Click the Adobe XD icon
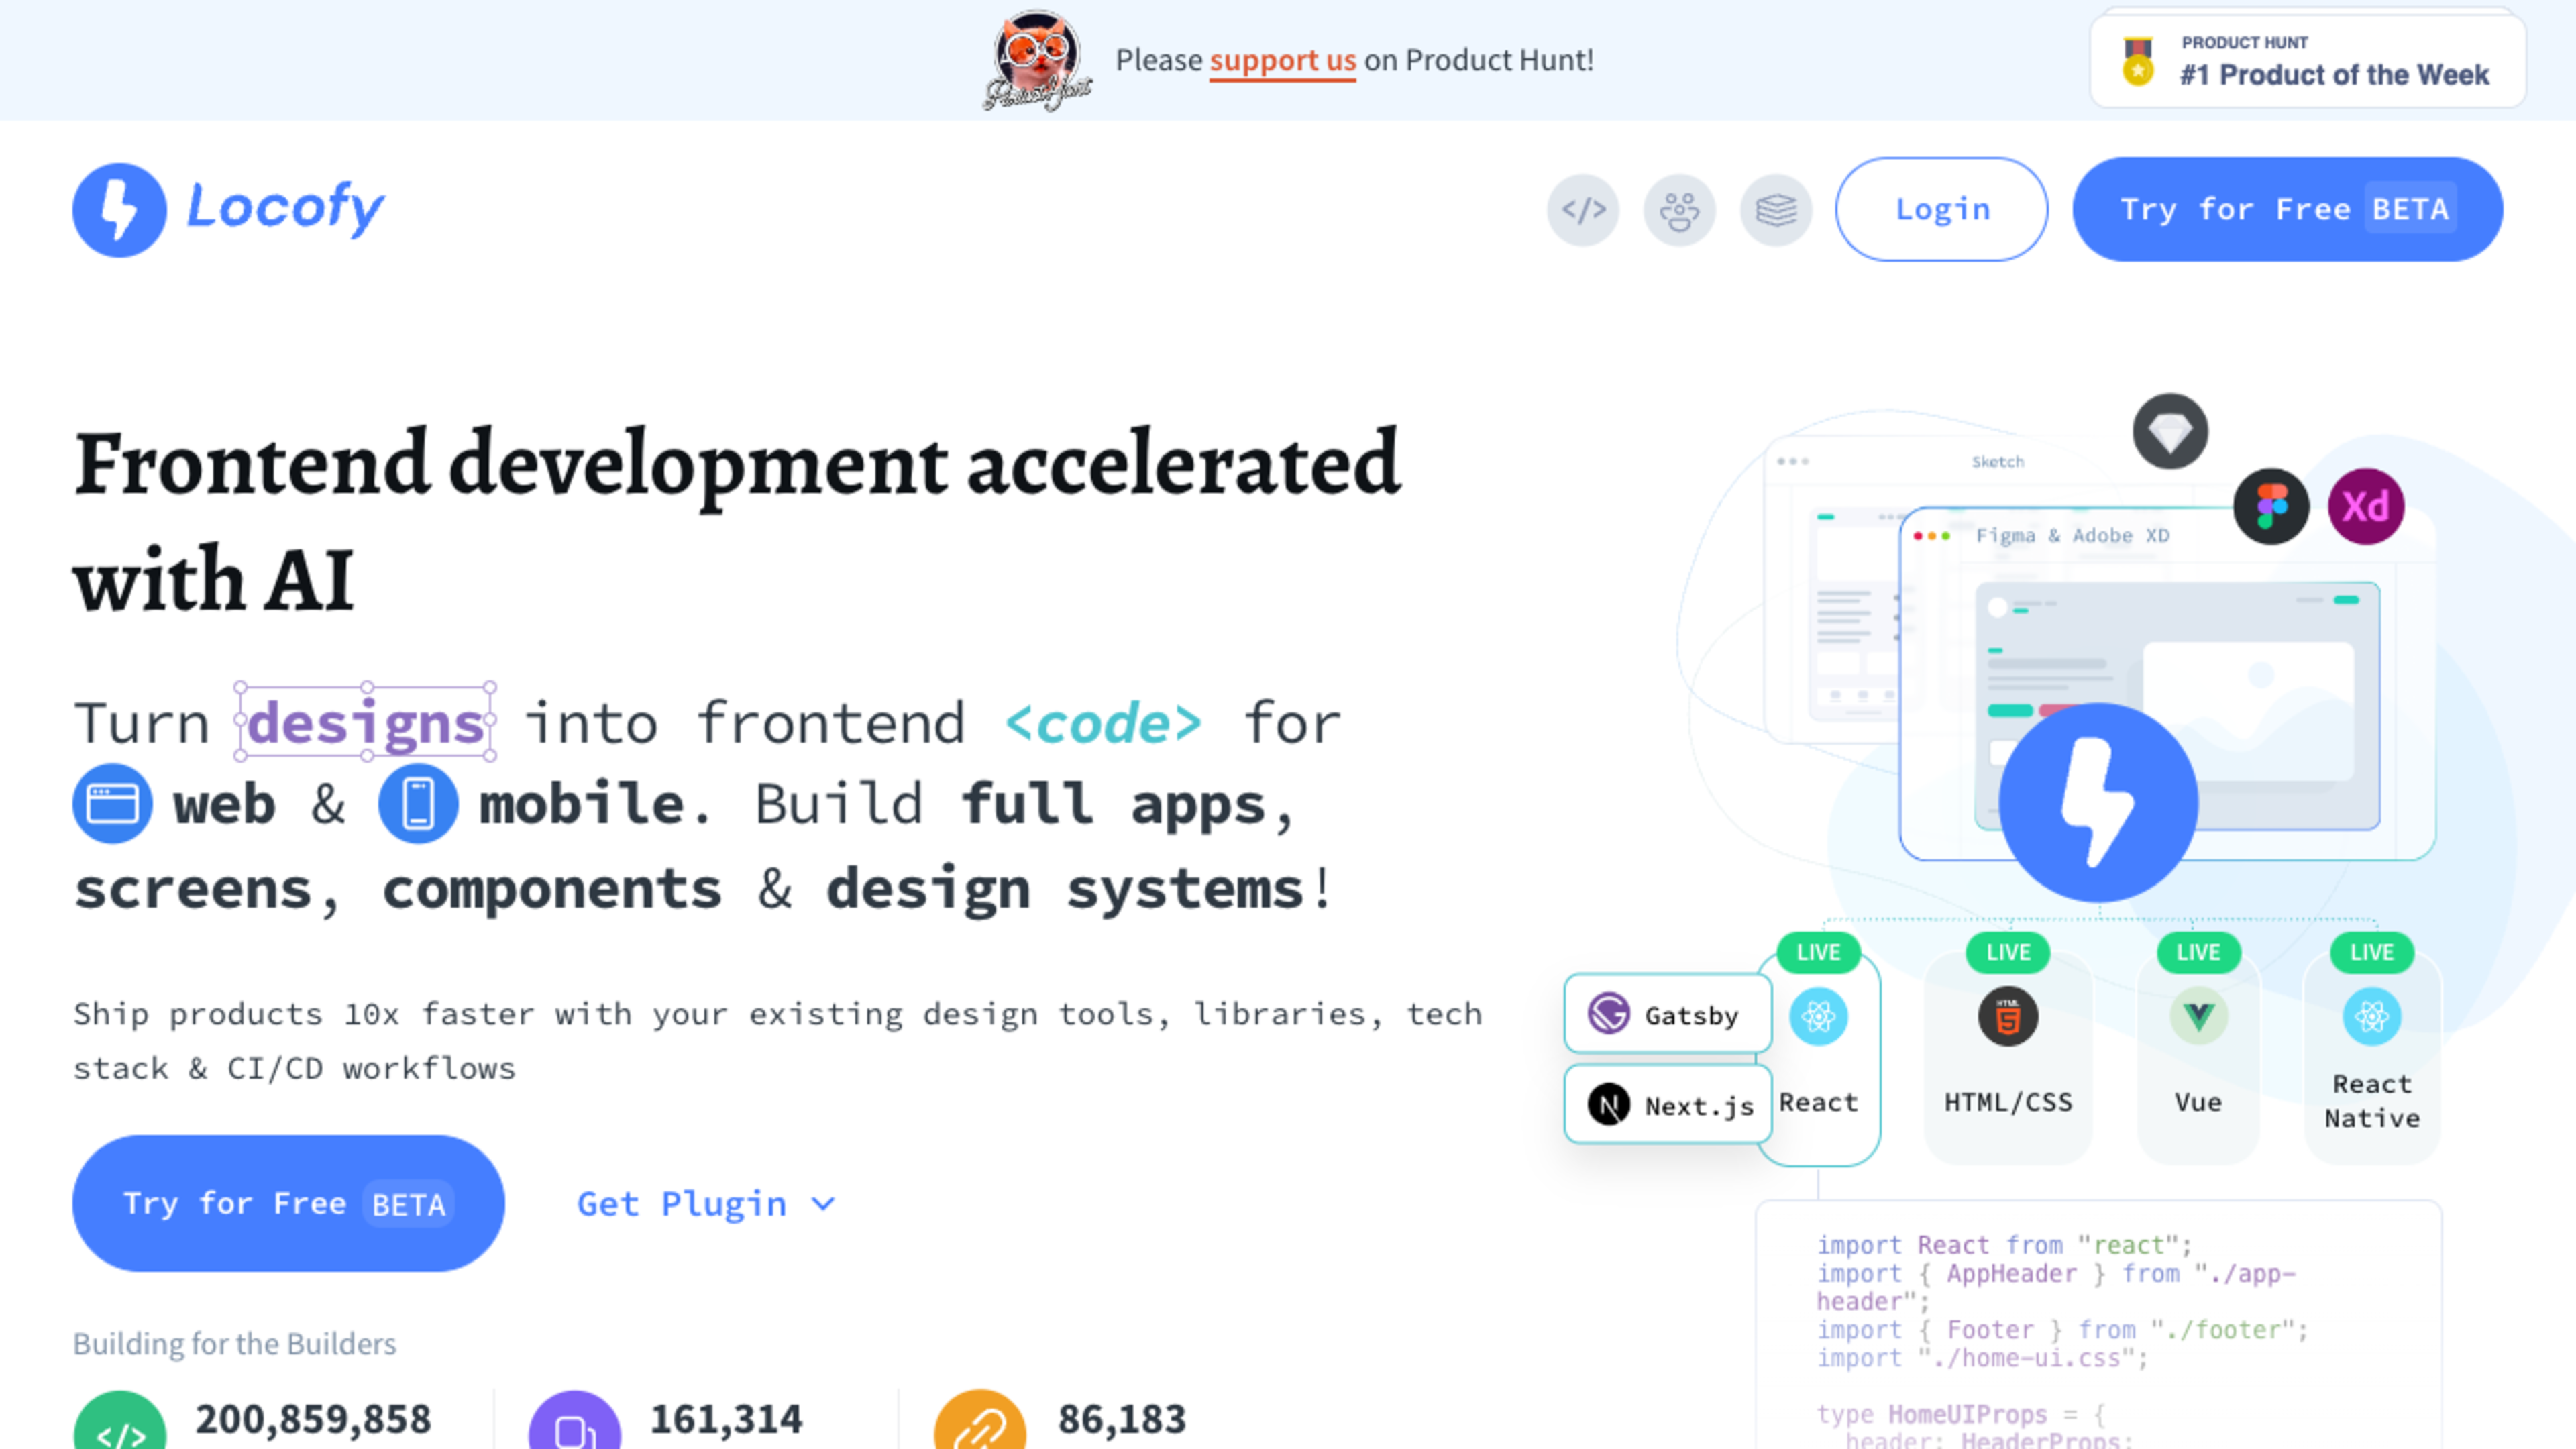Viewport: 2576px width, 1449px height. [x=2366, y=507]
